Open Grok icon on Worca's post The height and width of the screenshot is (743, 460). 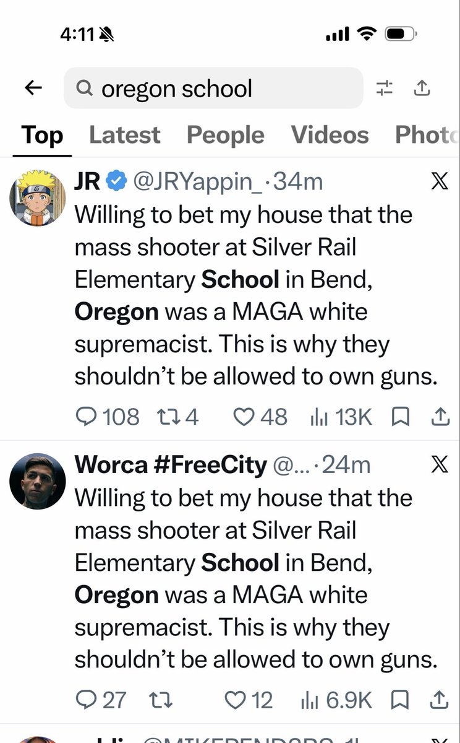[x=439, y=465]
